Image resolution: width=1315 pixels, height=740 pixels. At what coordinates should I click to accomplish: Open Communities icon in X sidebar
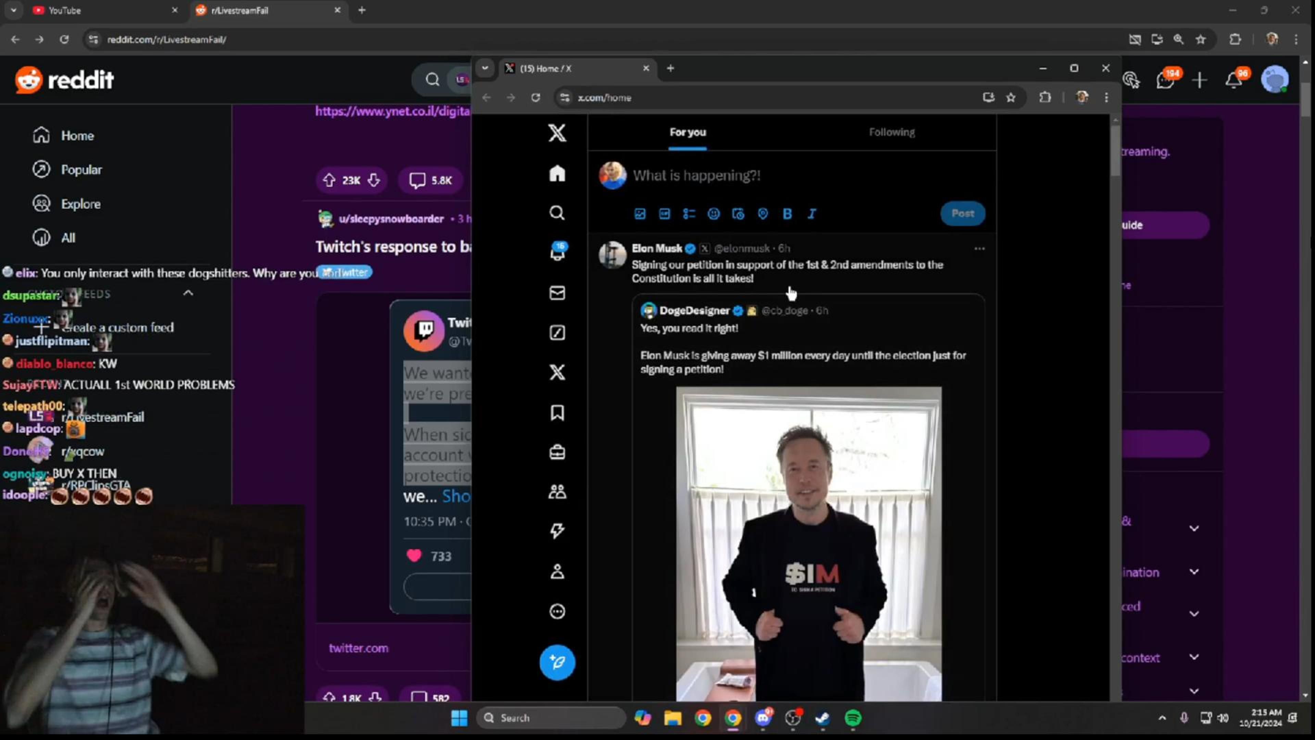coord(557,491)
